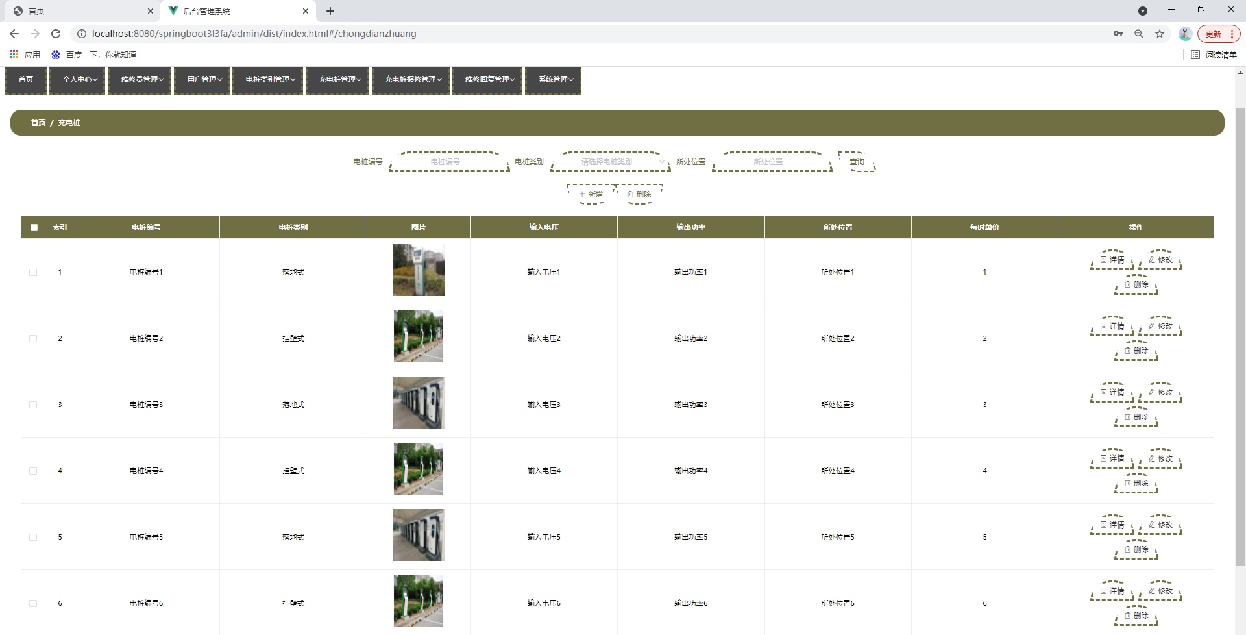The width and height of the screenshot is (1246, 635).
Task: Open the browser zoom magnifier icon
Action: pyautogui.click(x=1139, y=34)
